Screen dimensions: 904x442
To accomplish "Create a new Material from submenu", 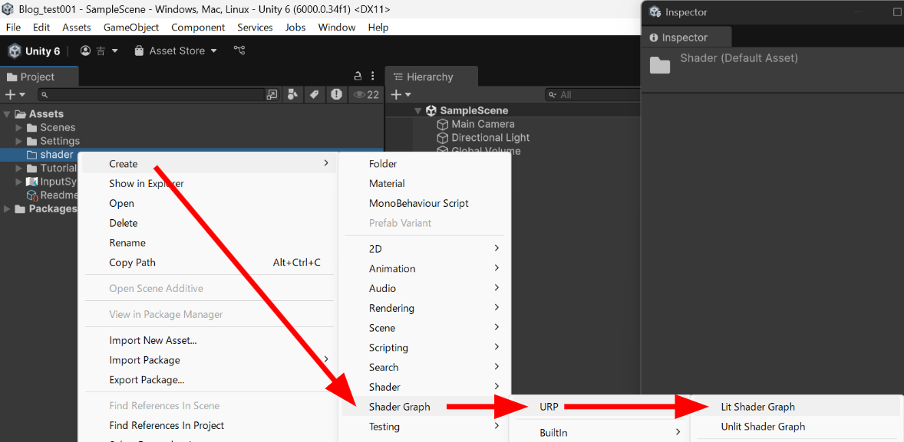I will click(424, 184).
